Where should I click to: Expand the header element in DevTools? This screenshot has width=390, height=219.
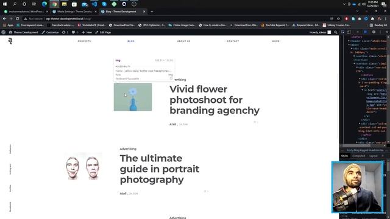coord(349,41)
